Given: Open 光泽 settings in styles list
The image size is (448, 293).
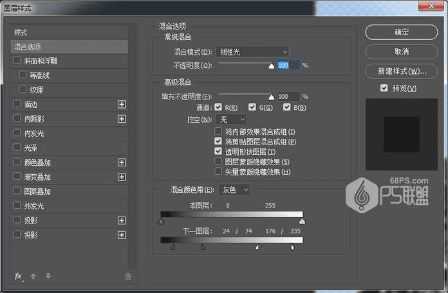Looking at the screenshot, I should pyautogui.click(x=69, y=148).
